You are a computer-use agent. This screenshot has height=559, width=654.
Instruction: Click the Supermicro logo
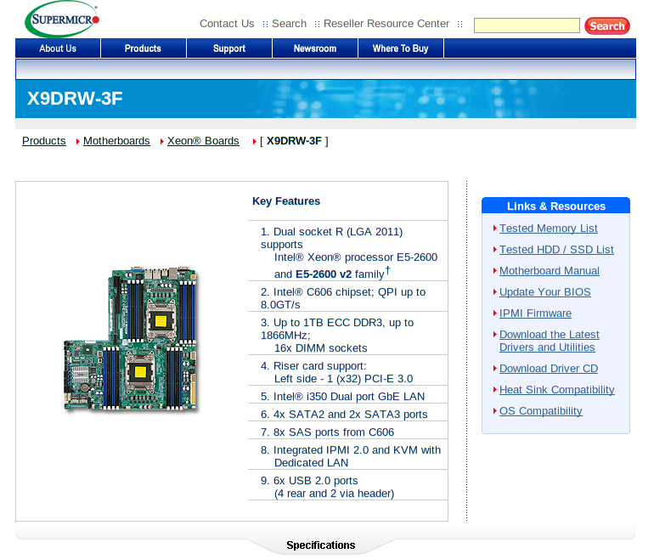[62, 20]
